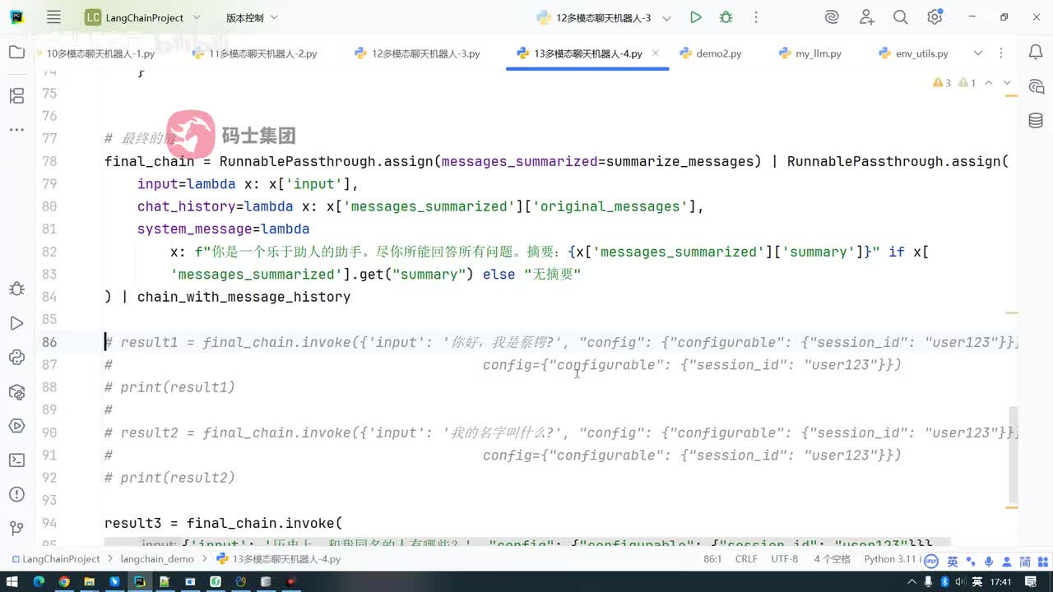Open editor tab options kebab menu
Image resolution: width=1053 pixels, height=592 pixels.
pyautogui.click(x=1001, y=53)
